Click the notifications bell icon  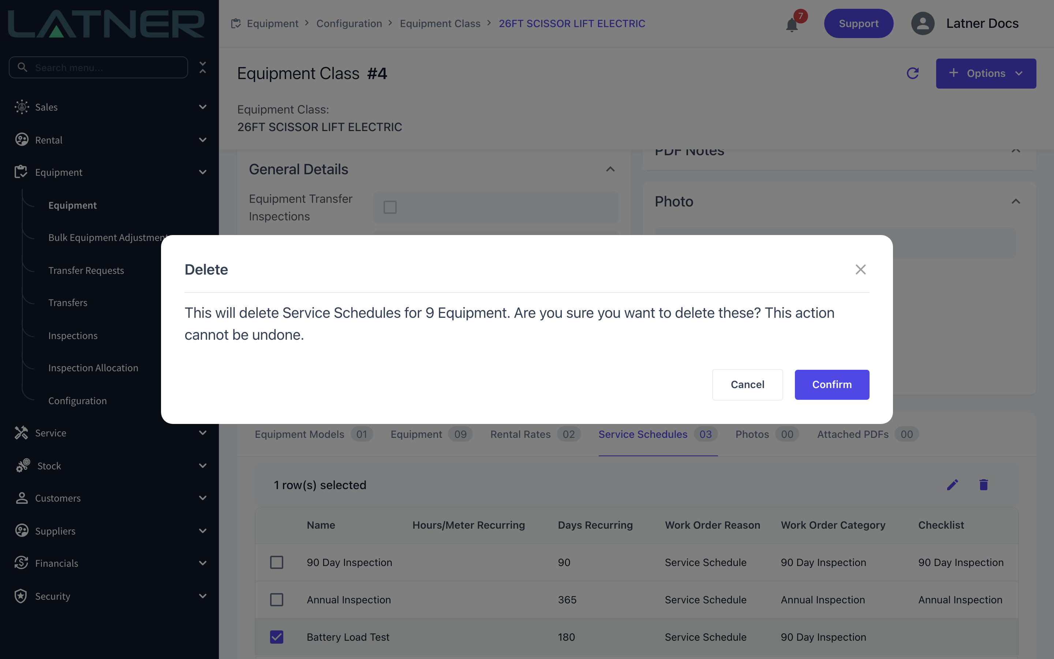[x=791, y=25]
